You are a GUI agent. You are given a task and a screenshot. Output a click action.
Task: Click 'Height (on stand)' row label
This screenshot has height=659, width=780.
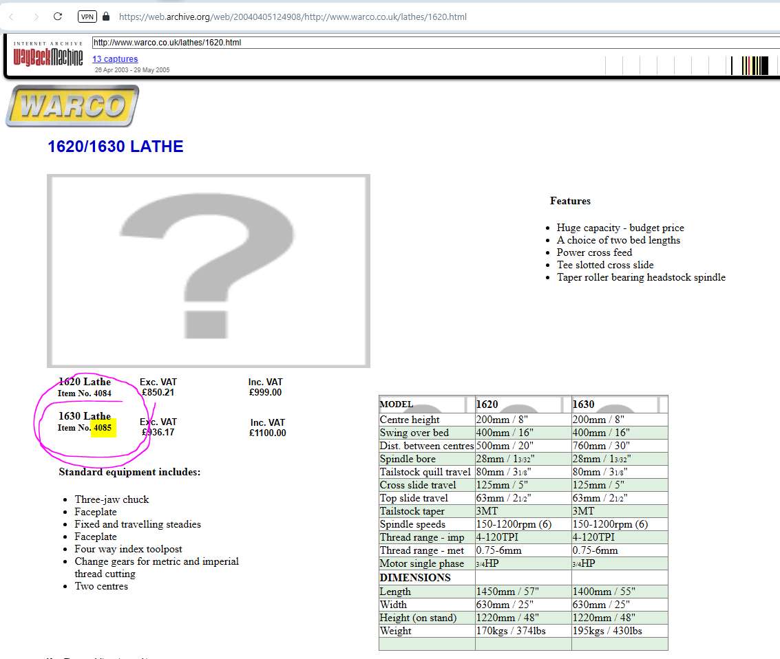tap(418, 618)
